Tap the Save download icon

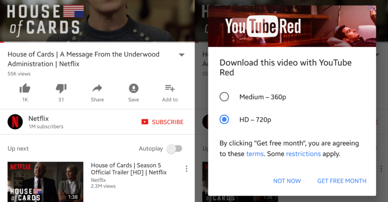pyautogui.click(x=133, y=88)
